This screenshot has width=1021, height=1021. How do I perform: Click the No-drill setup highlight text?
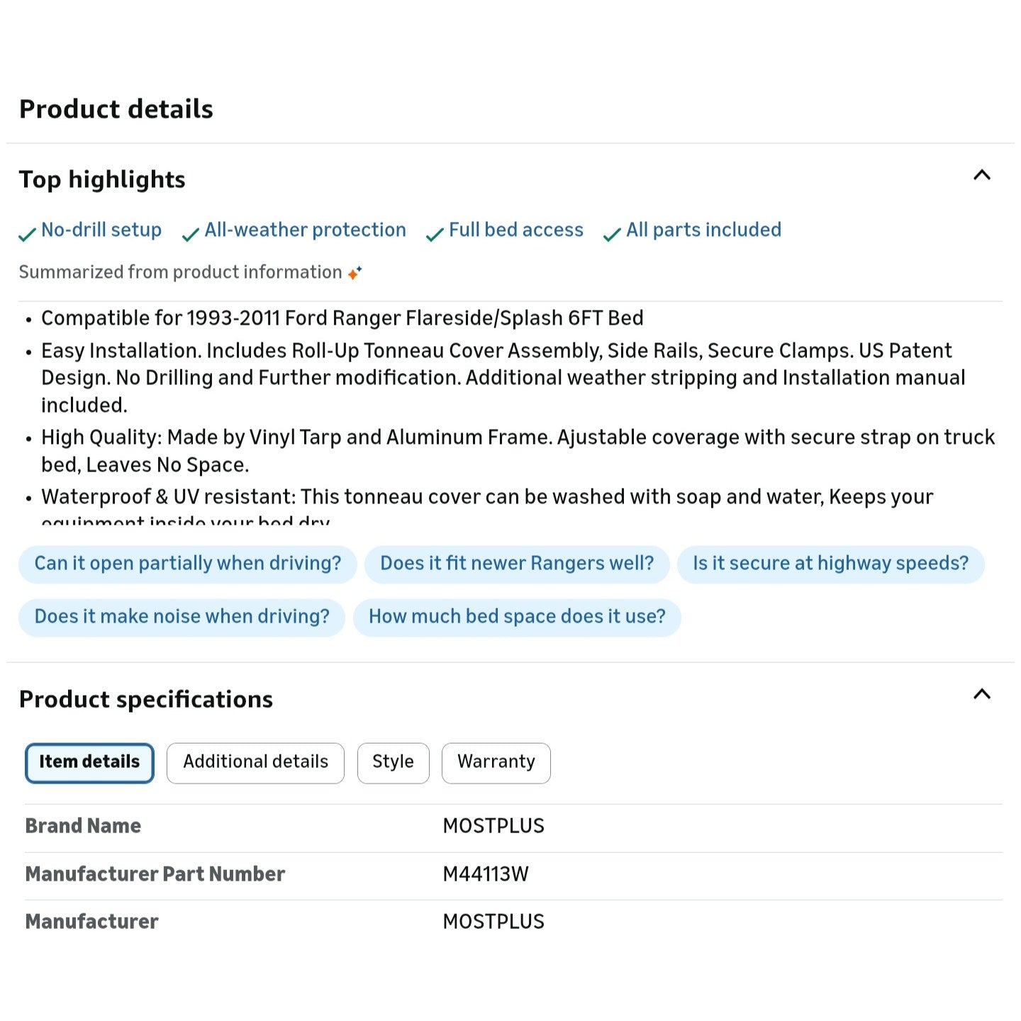(x=101, y=230)
